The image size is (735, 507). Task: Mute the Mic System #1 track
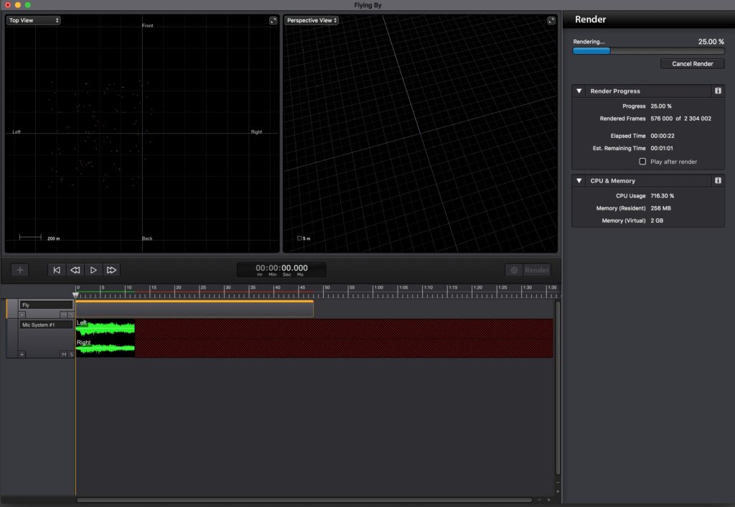pos(64,355)
